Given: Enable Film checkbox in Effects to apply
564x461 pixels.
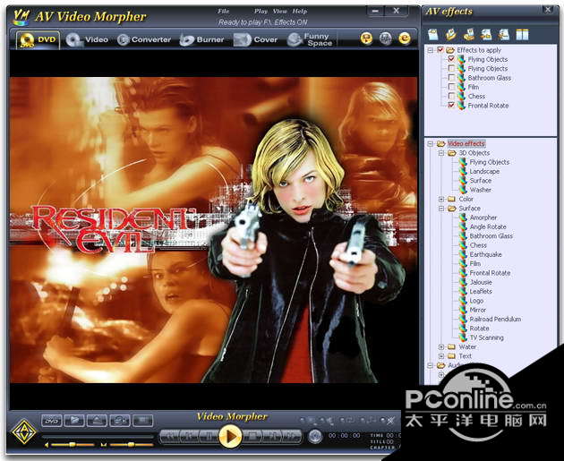Looking at the screenshot, I should (451, 87).
